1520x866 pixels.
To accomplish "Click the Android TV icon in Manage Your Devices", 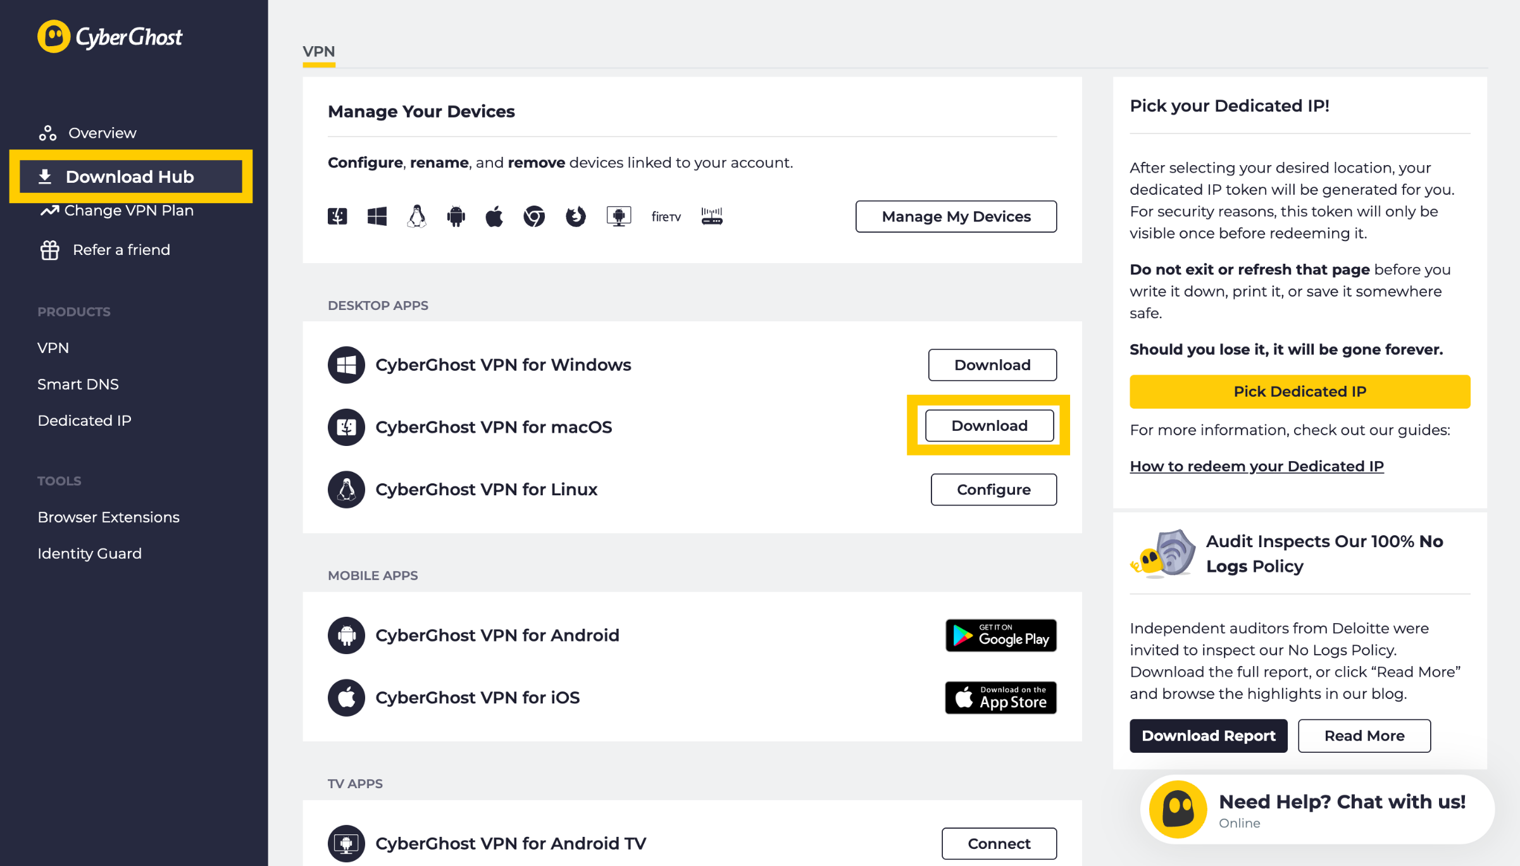I will 619,216.
